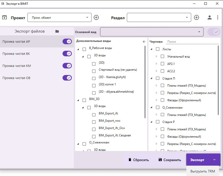Open the three-dot more options menu

click(218, 17)
